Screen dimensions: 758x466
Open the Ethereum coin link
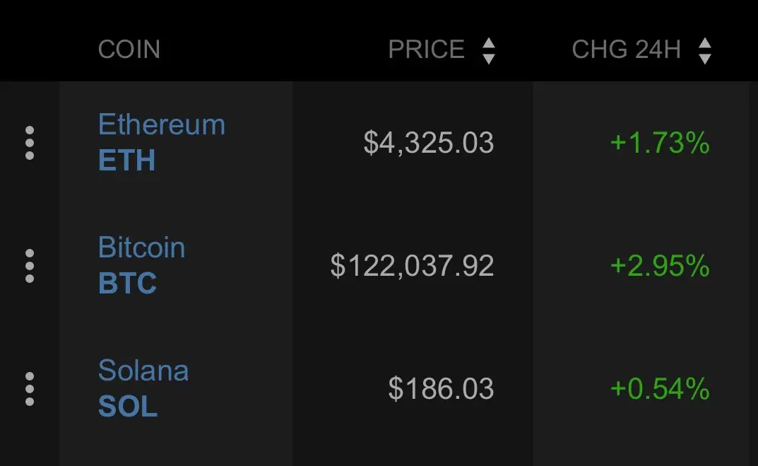coord(162,125)
